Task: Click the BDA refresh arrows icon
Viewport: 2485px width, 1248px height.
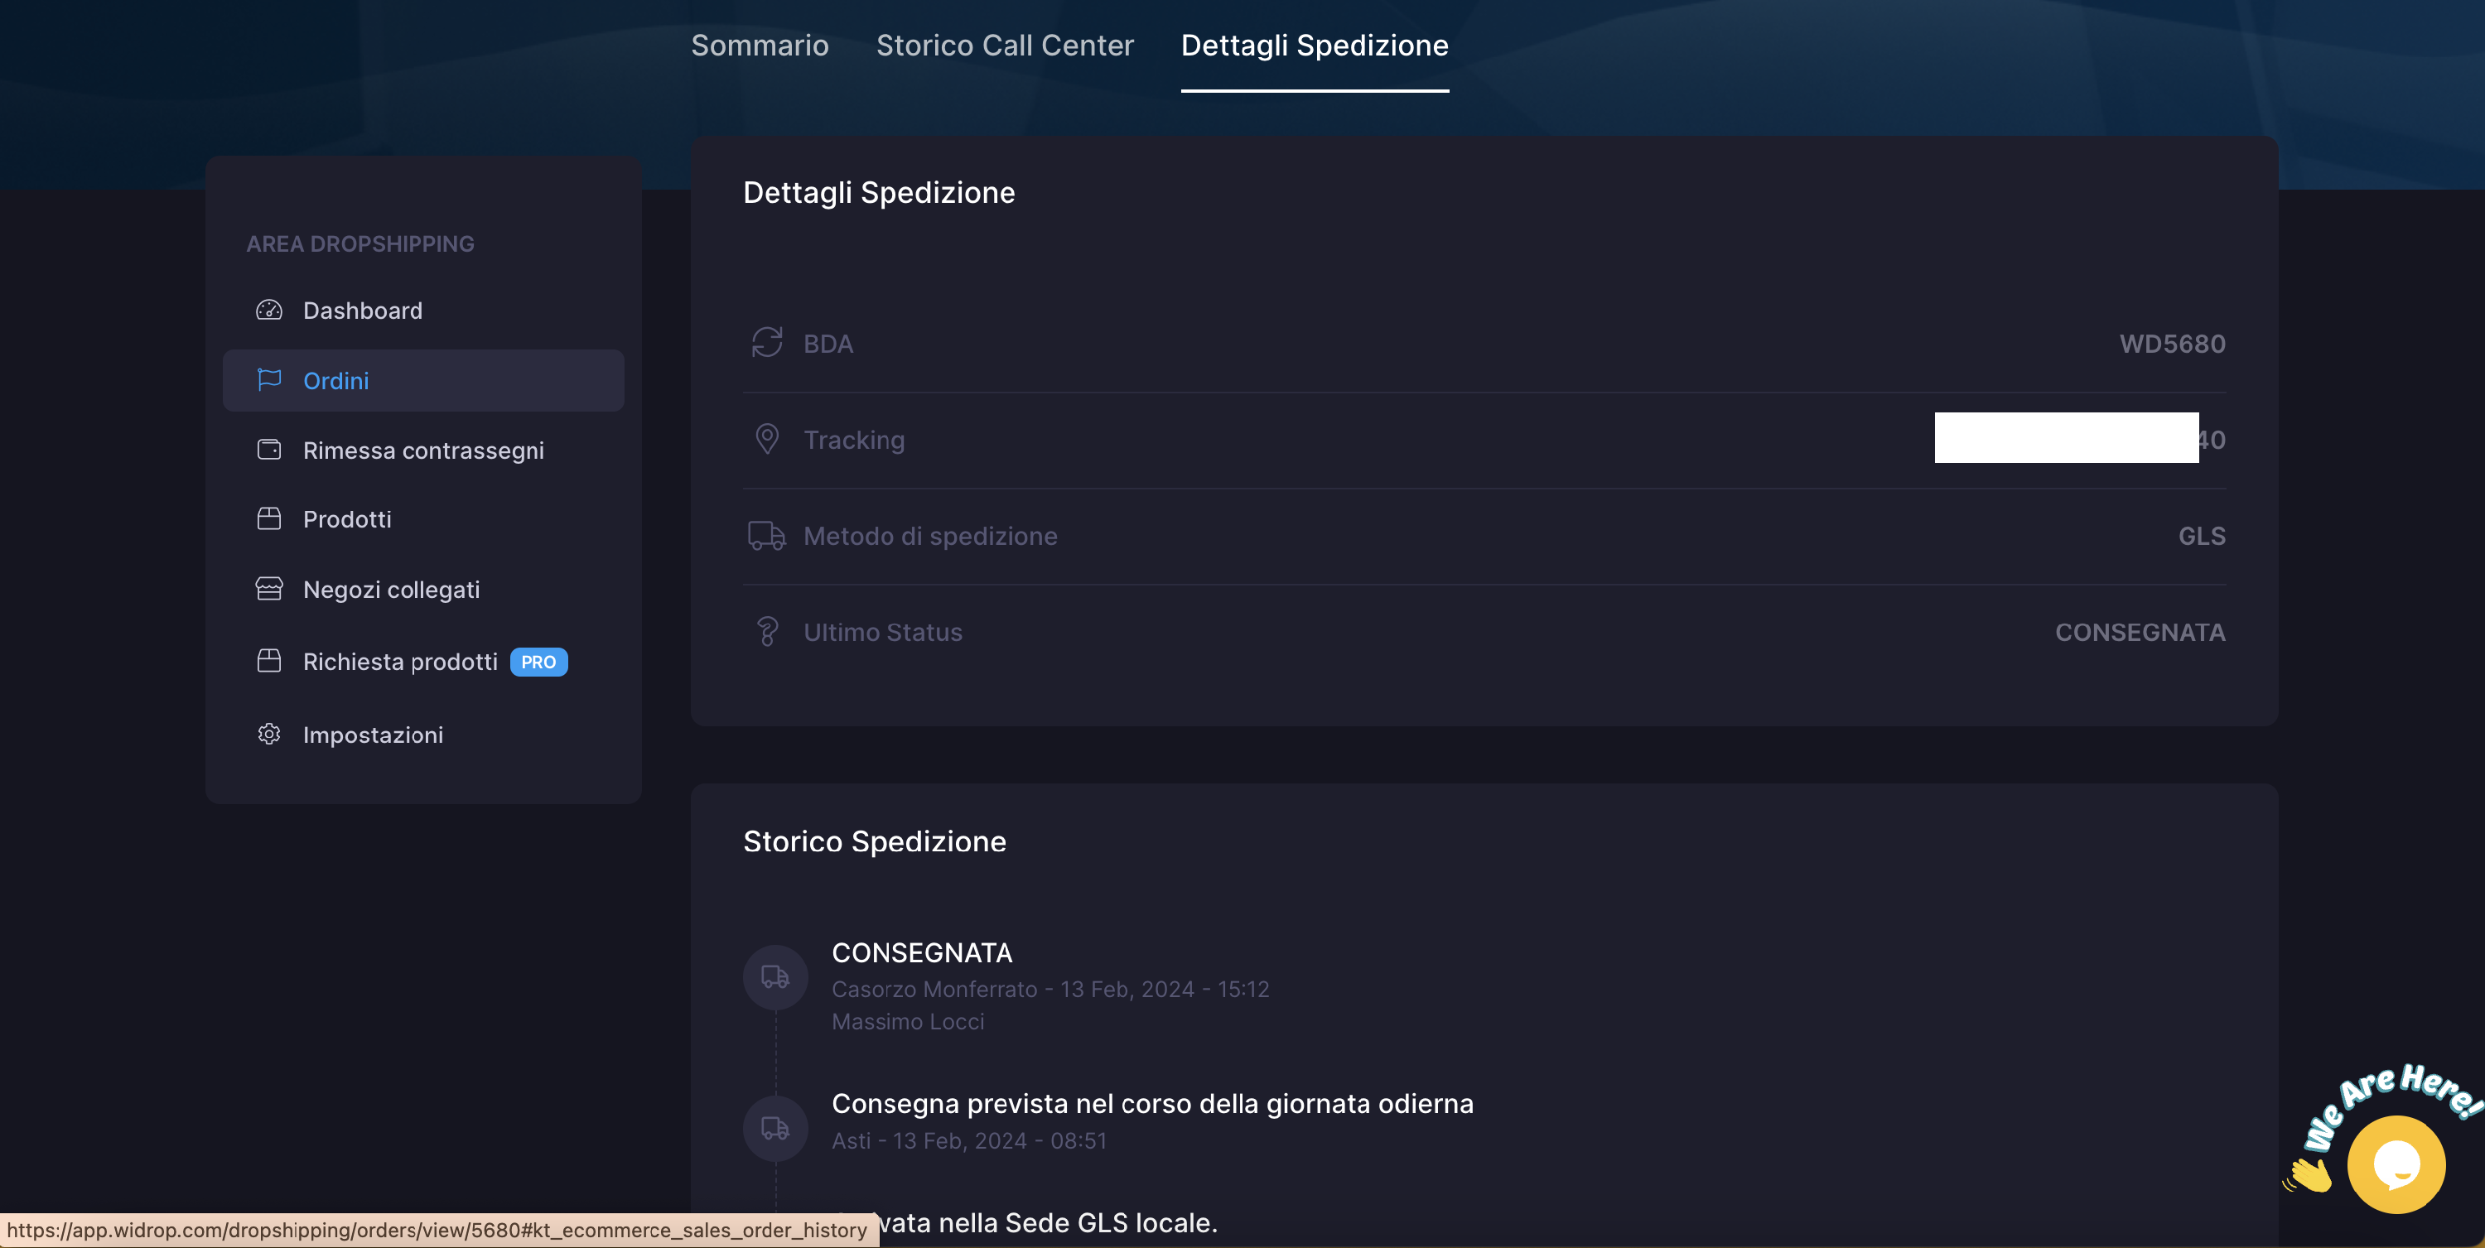Action: (x=767, y=344)
